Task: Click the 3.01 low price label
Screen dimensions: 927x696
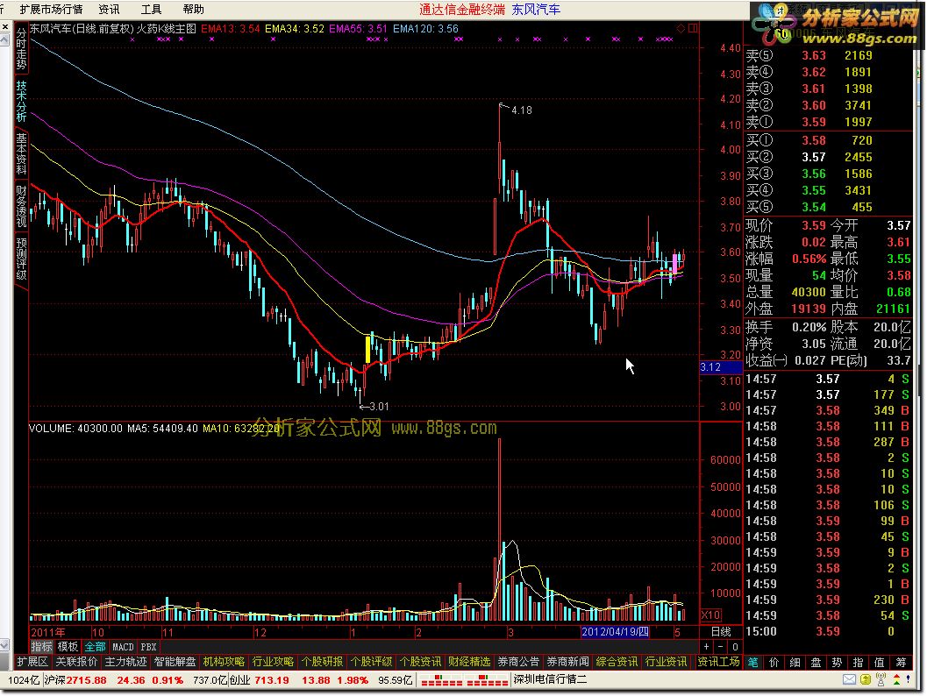Action: pos(379,407)
